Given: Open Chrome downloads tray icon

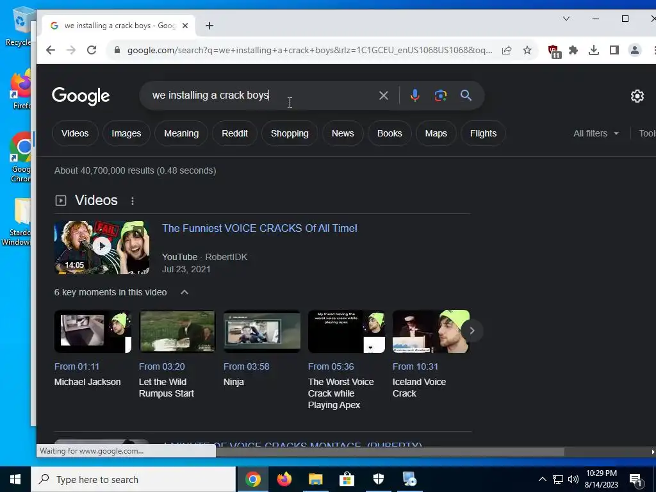Looking at the screenshot, I should [x=594, y=50].
